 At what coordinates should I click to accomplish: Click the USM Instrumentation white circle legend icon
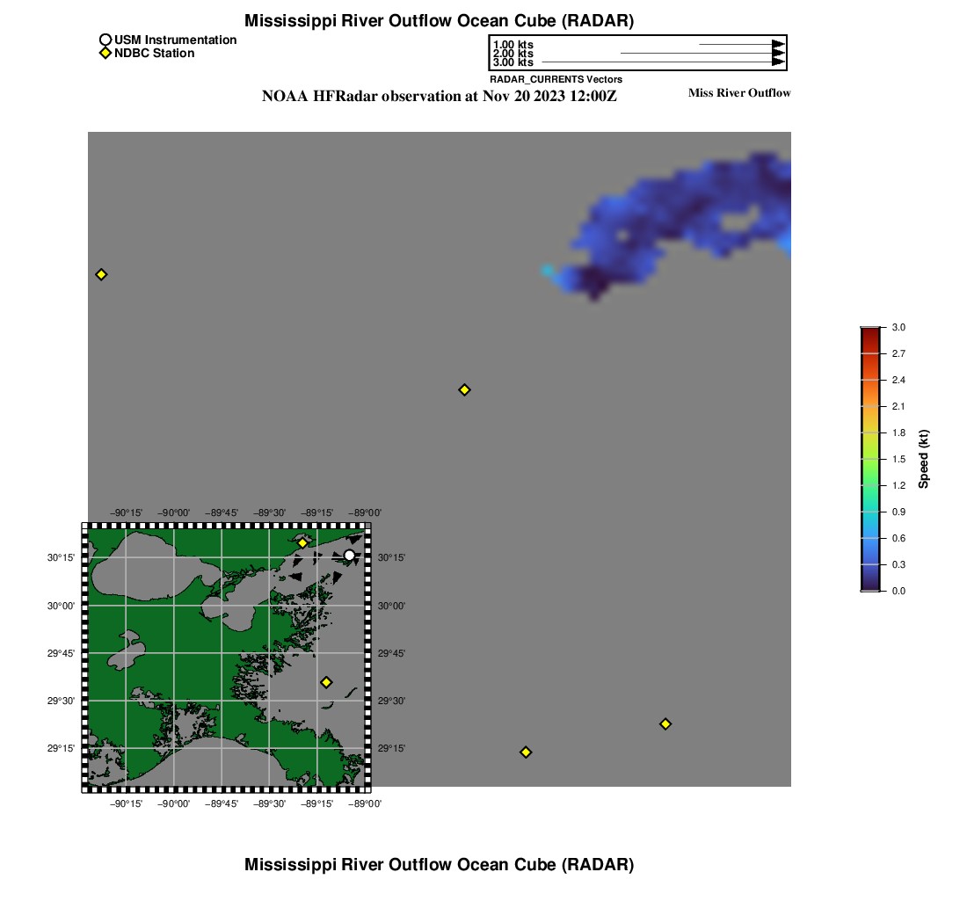coord(105,40)
